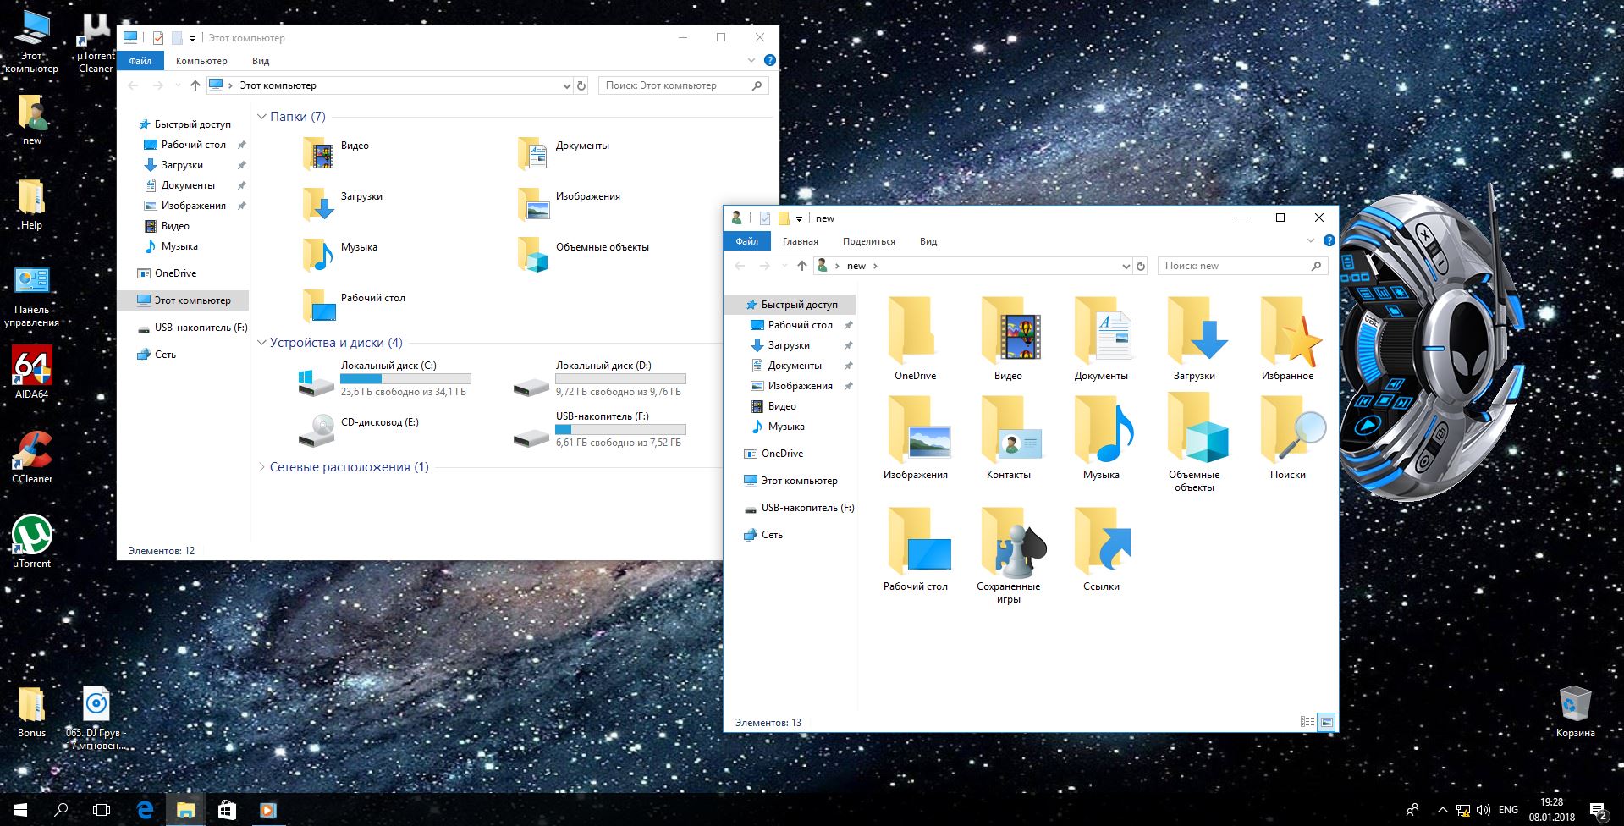Open quick access toolbar dropdown in new window
The height and width of the screenshot is (826, 1624).
point(799,218)
